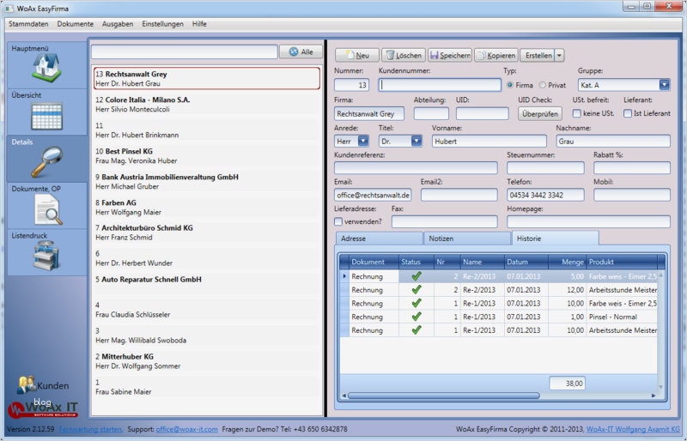Click the Kopieren copy icon
This screenshot has width=687, height=441.
coord(481,55)
